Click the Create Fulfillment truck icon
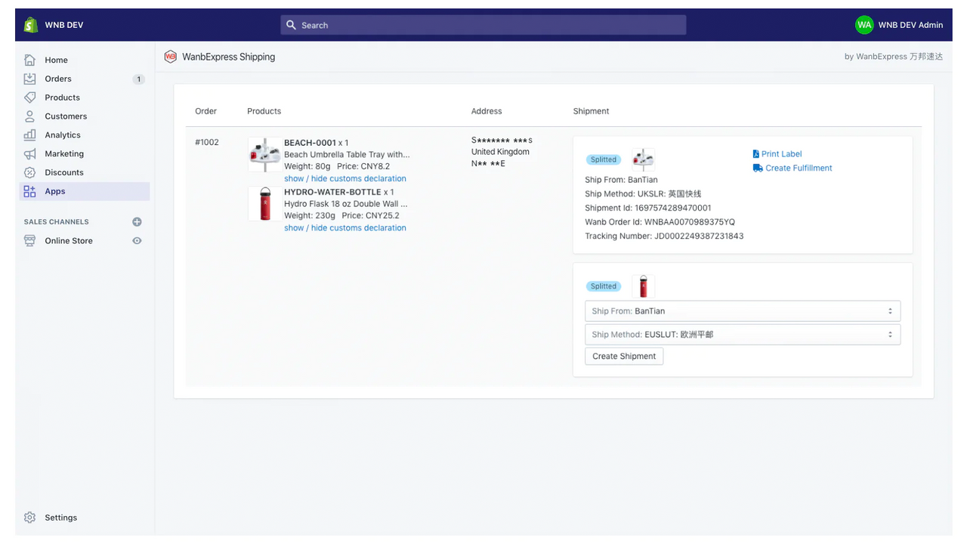The image size is (967, 544). click(758, 168)
